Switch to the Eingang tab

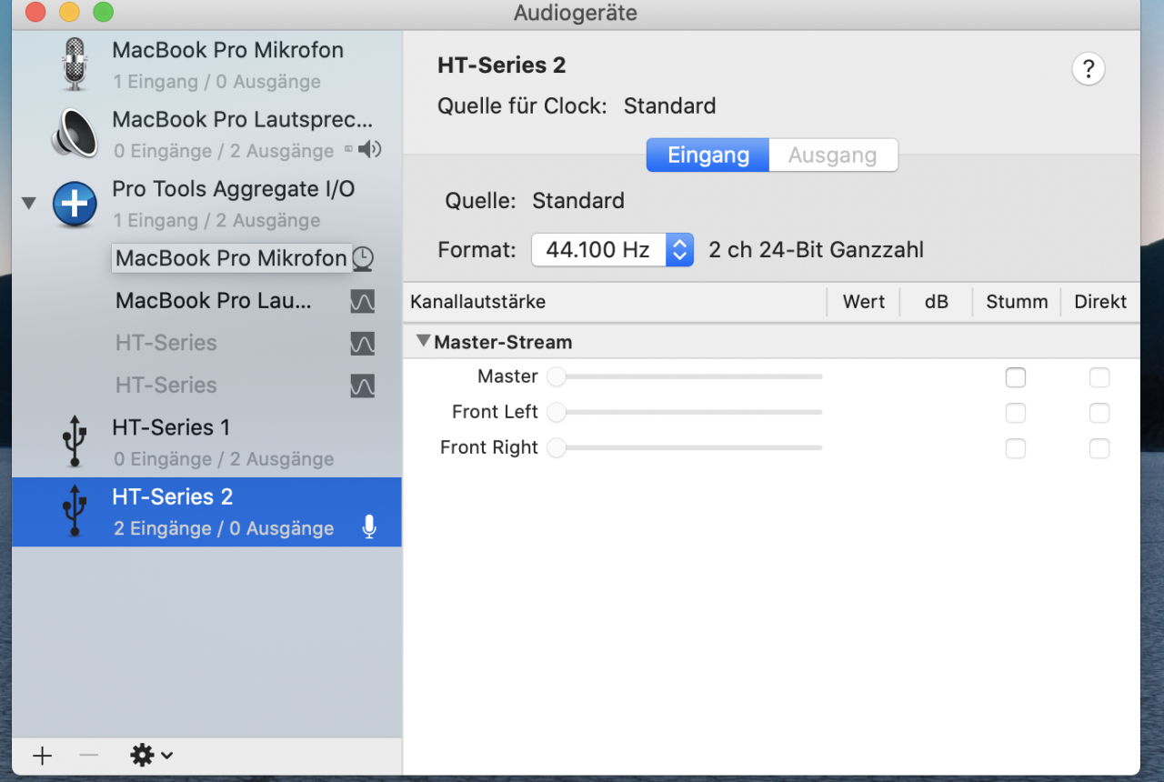(708, 155)
